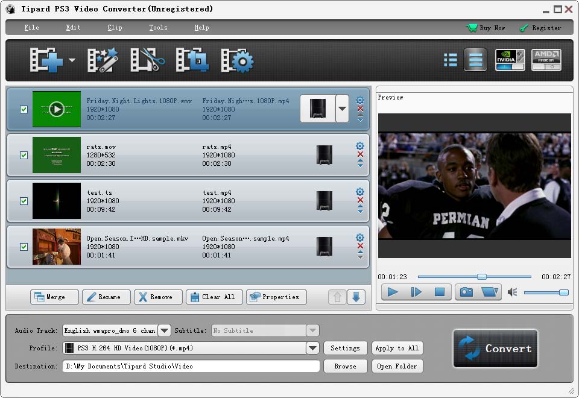Open the Trim scissors tool
The height and width of the screenshot is (398, 579).
pyautogui.click(x=147, y=60)
